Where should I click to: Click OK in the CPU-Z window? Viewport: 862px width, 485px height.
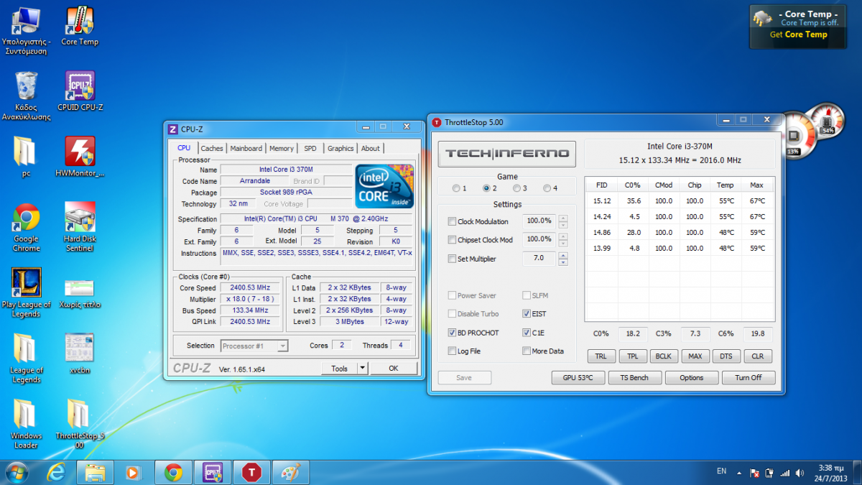[x=394, y=368]
